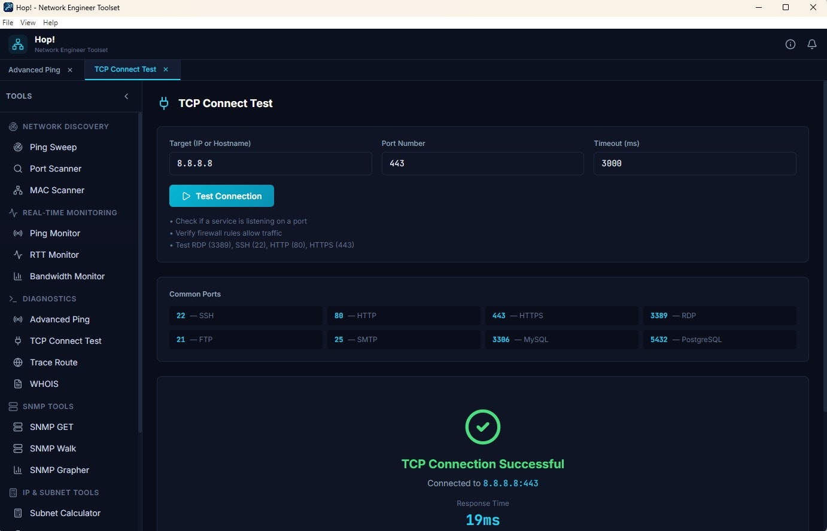Click the Port Number input field
This screenshot has width=827, height=531.
[x=482, y=163]
